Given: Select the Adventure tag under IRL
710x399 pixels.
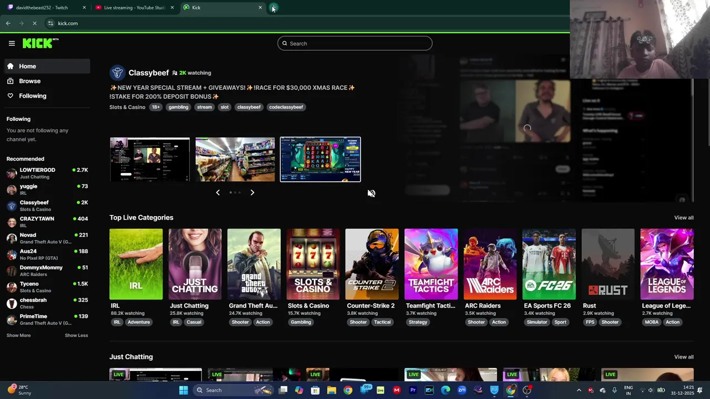Looking at the screenshot, I should 139,322.
